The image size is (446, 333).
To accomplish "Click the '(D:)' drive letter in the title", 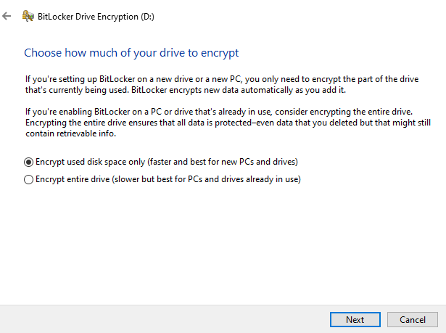I will [x=146, y=16].
